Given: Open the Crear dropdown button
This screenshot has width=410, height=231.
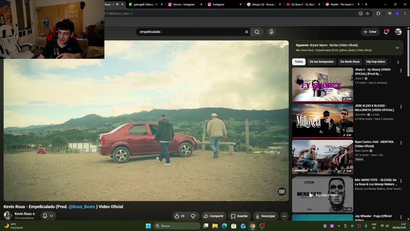Looking at the screenshot, I should [370, 32].
